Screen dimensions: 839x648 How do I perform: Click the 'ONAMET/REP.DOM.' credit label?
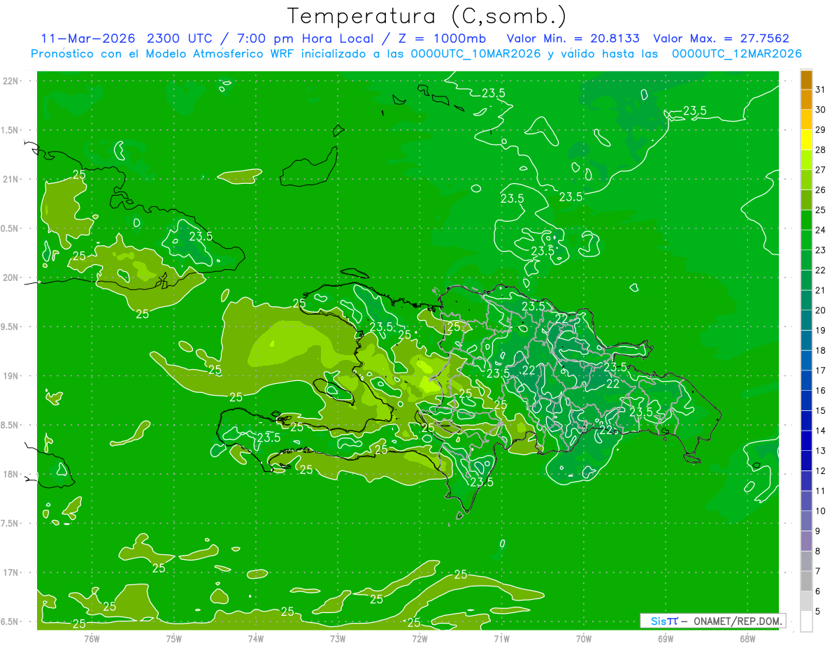[x=738, y=621]
